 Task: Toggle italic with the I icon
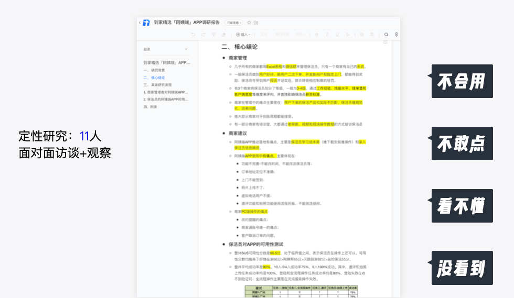pos(326,35)
